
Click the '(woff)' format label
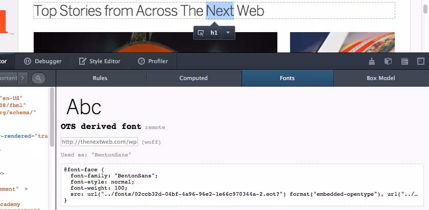[x=151, y=142]
